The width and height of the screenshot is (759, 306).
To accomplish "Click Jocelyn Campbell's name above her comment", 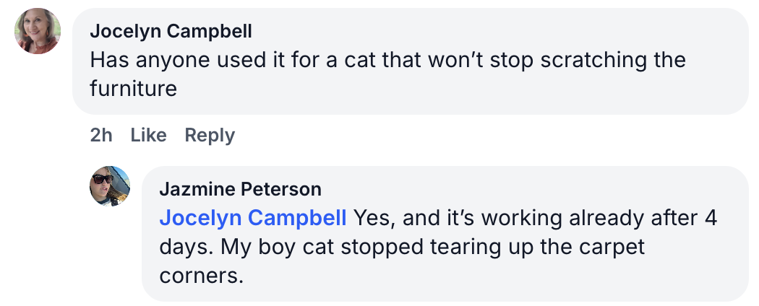I will tap(171, 31).
